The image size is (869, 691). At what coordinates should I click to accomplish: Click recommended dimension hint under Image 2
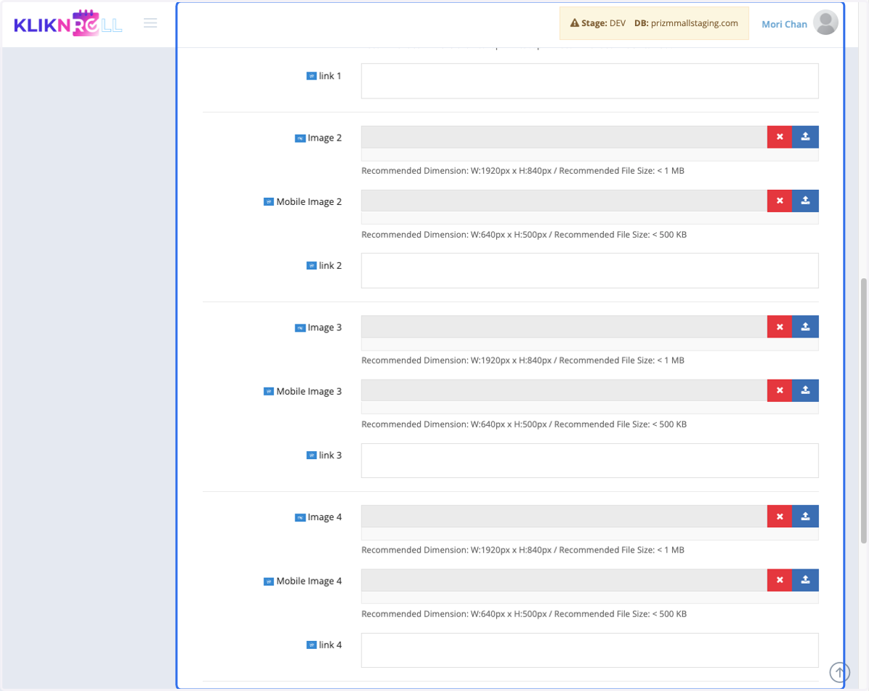[523, 171]
